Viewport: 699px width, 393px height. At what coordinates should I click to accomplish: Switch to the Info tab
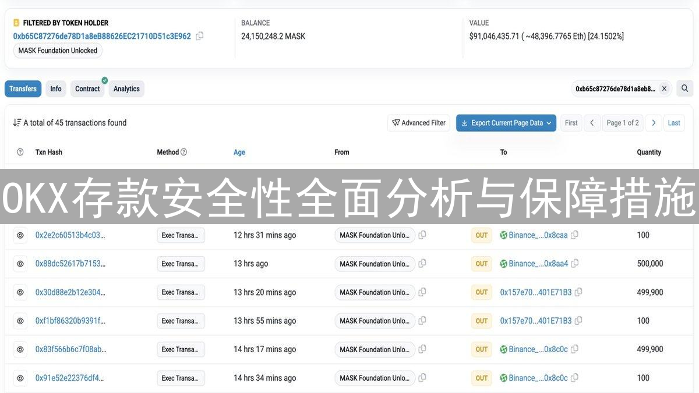coord(56,89)
